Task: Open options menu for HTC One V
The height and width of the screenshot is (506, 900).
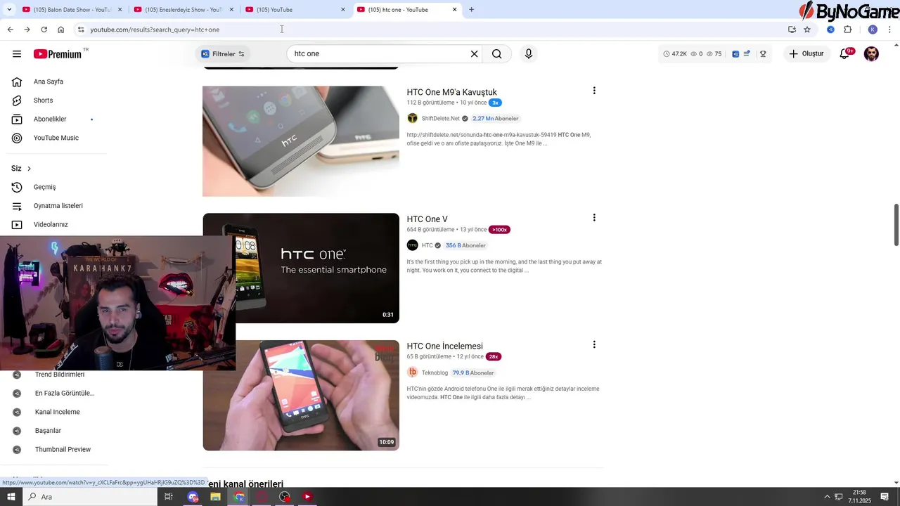Action: click(594, 218)
